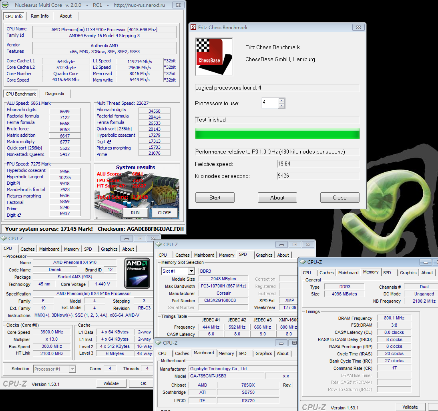Click the CPU-Z icon of the CPU window
This screenshot has height=411, width=438.
pyautogui.click(x=4, y=238)
